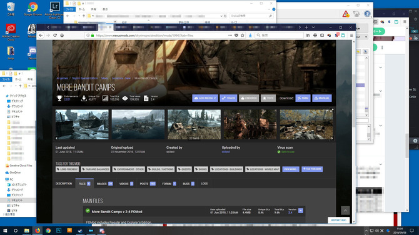Open Chrome from the taskbar
419x235 pixels.
point(48,231)
